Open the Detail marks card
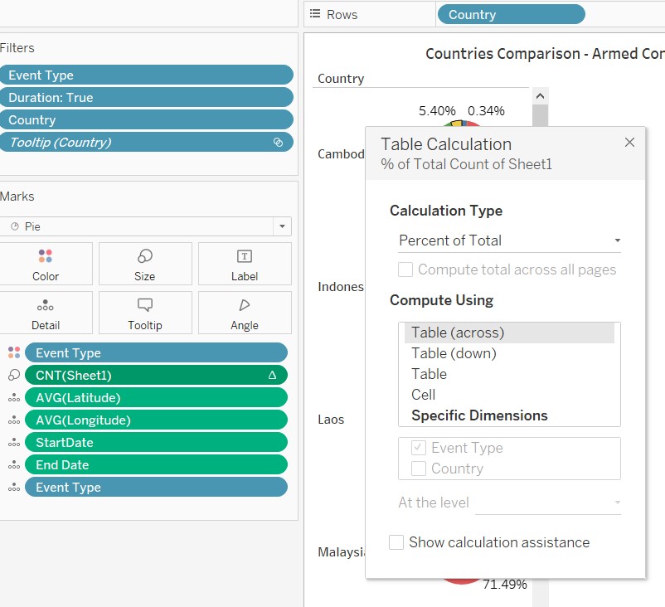The height and width of the screenshot is (607, 665). tap(46, 313)
